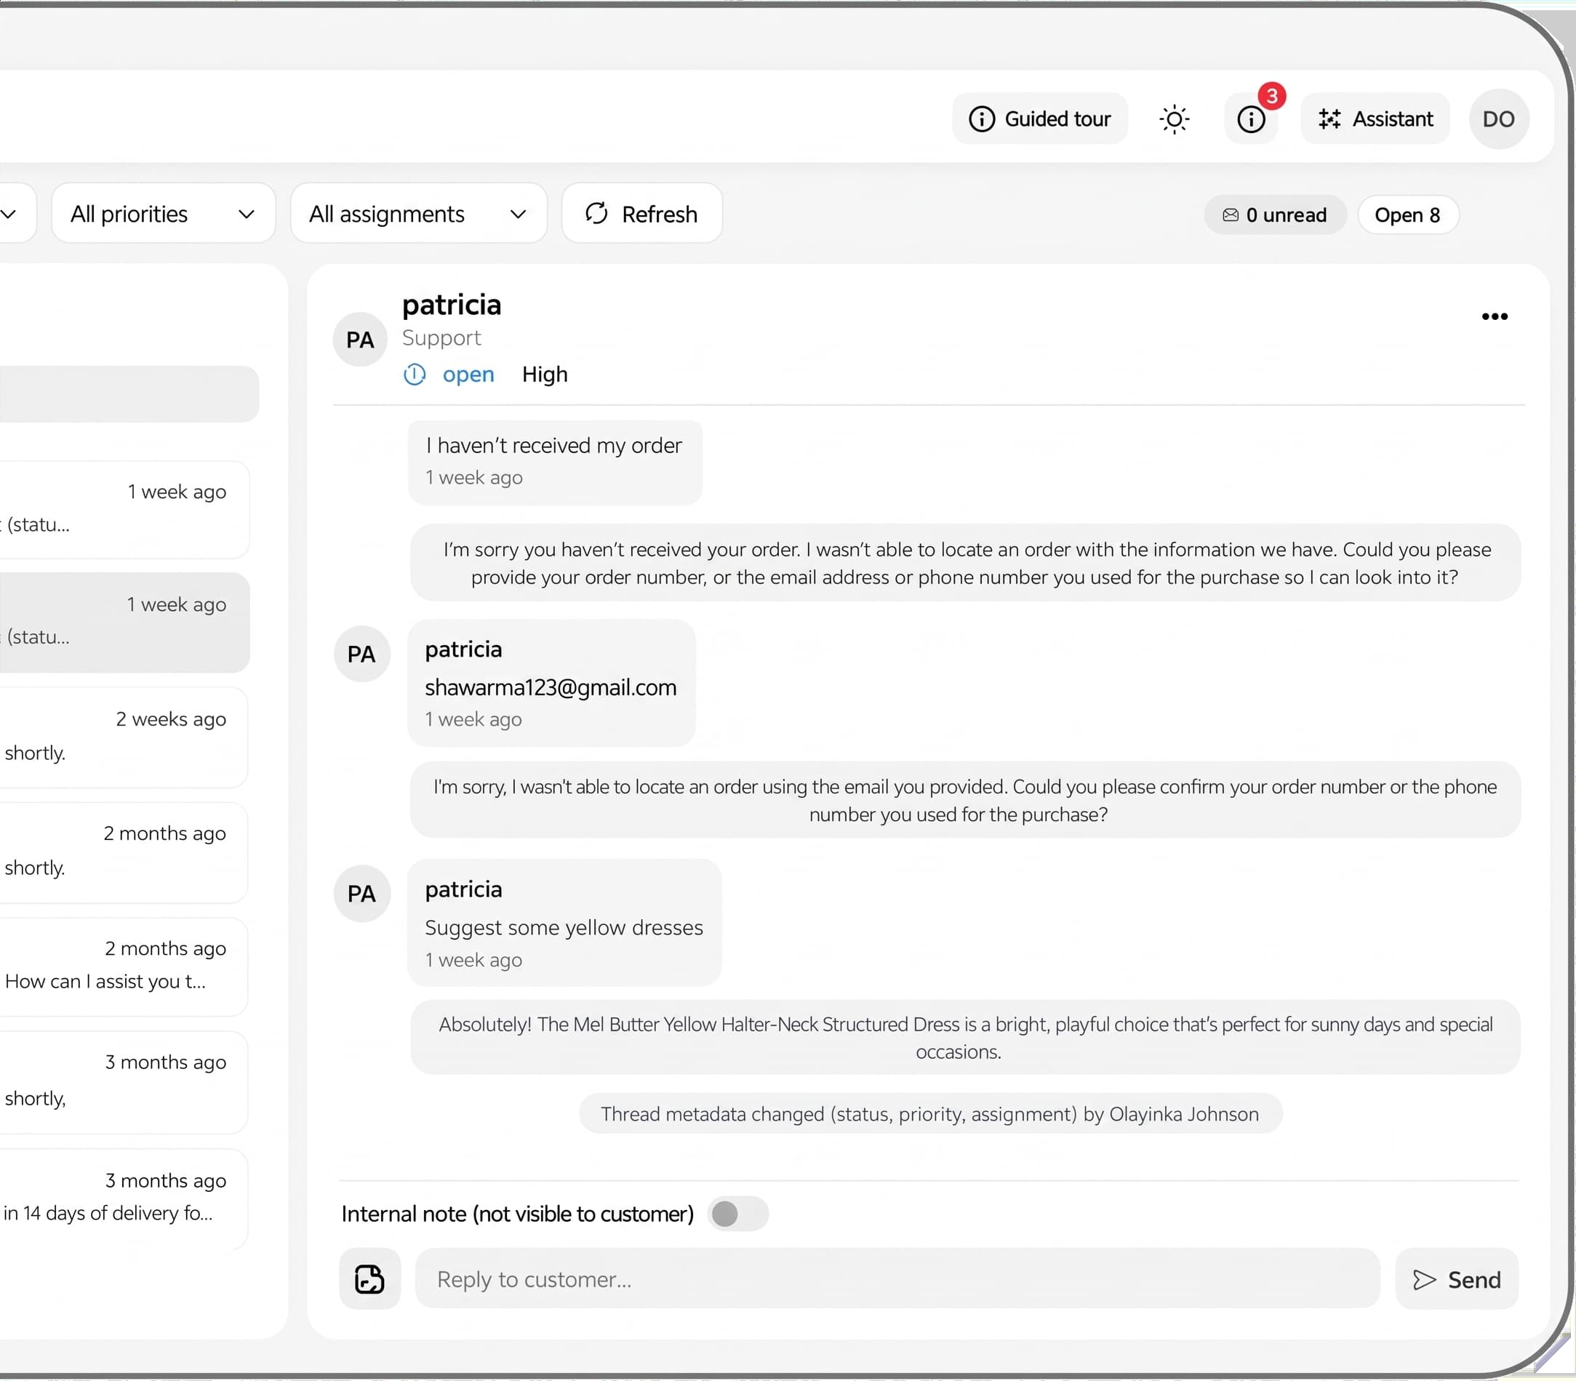Click the shawarma123@gmail.com message

551,683
